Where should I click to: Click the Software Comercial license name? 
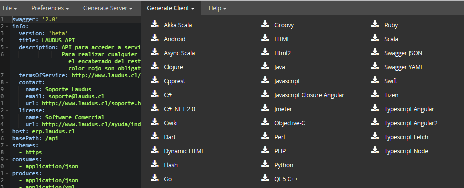(x=75, y=117)
